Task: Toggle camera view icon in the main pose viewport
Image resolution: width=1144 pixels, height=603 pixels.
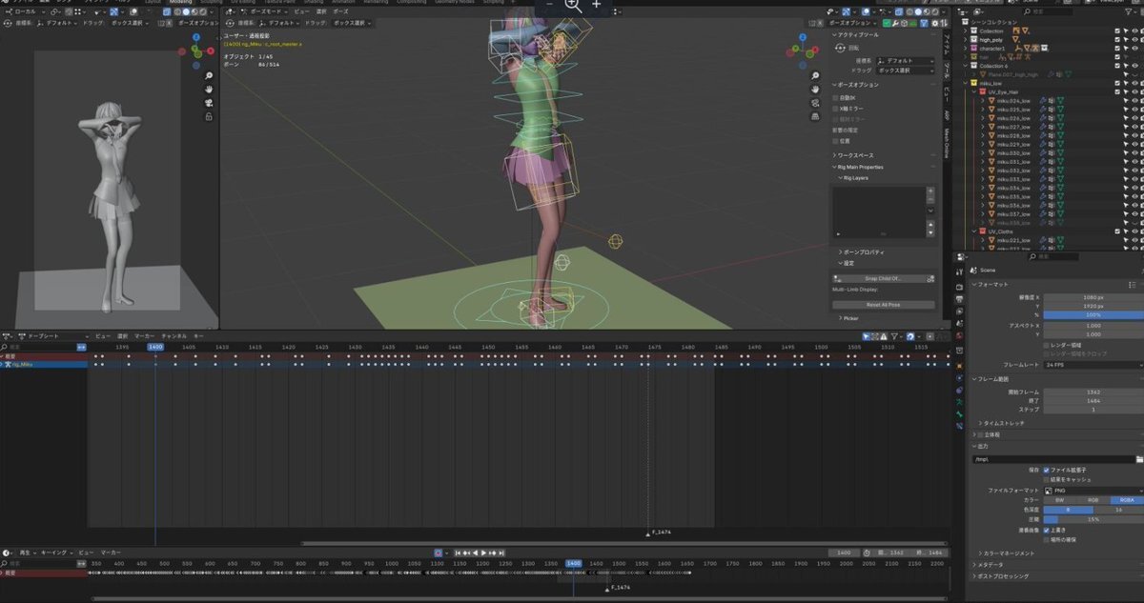Action: coord(817,103)
